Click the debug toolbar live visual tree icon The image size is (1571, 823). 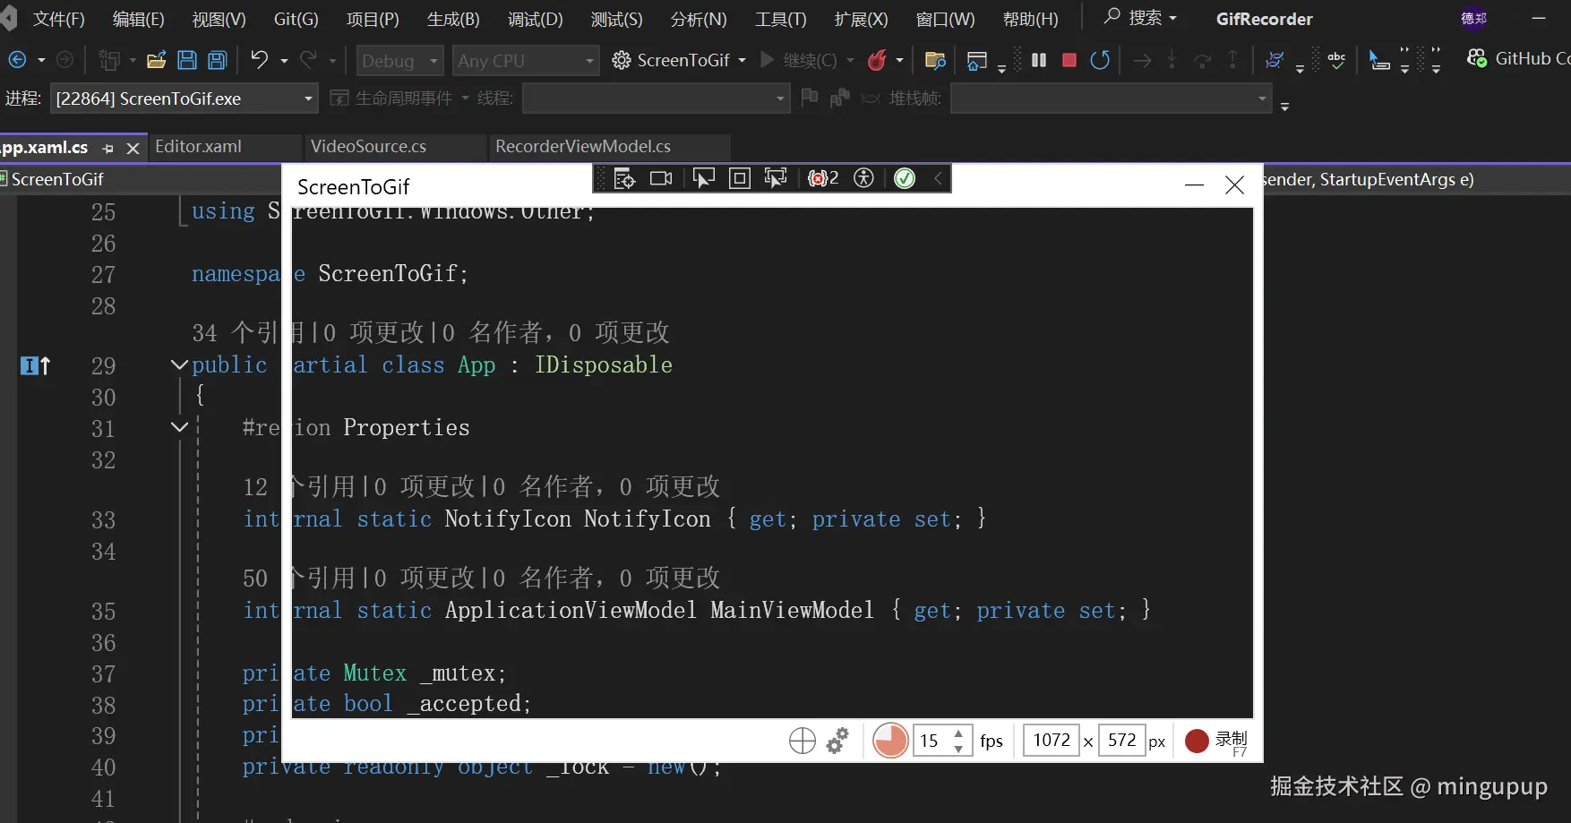coord(624,178)
